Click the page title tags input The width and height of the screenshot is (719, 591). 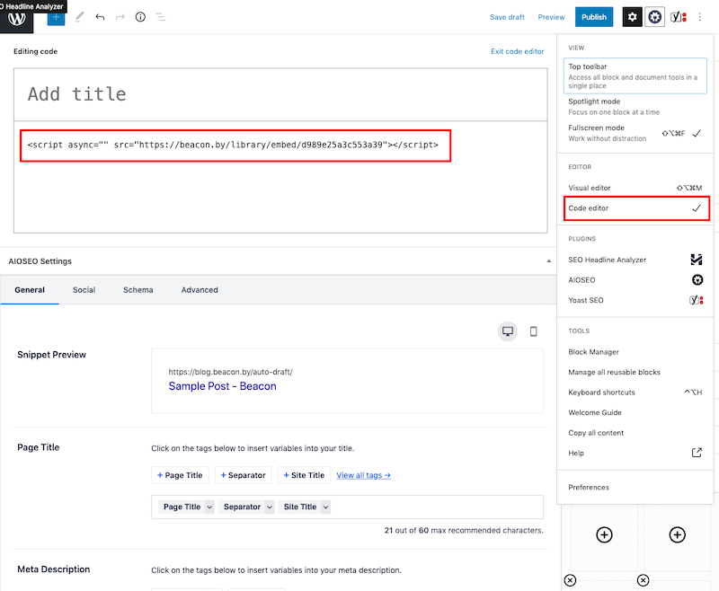(347, 507)
